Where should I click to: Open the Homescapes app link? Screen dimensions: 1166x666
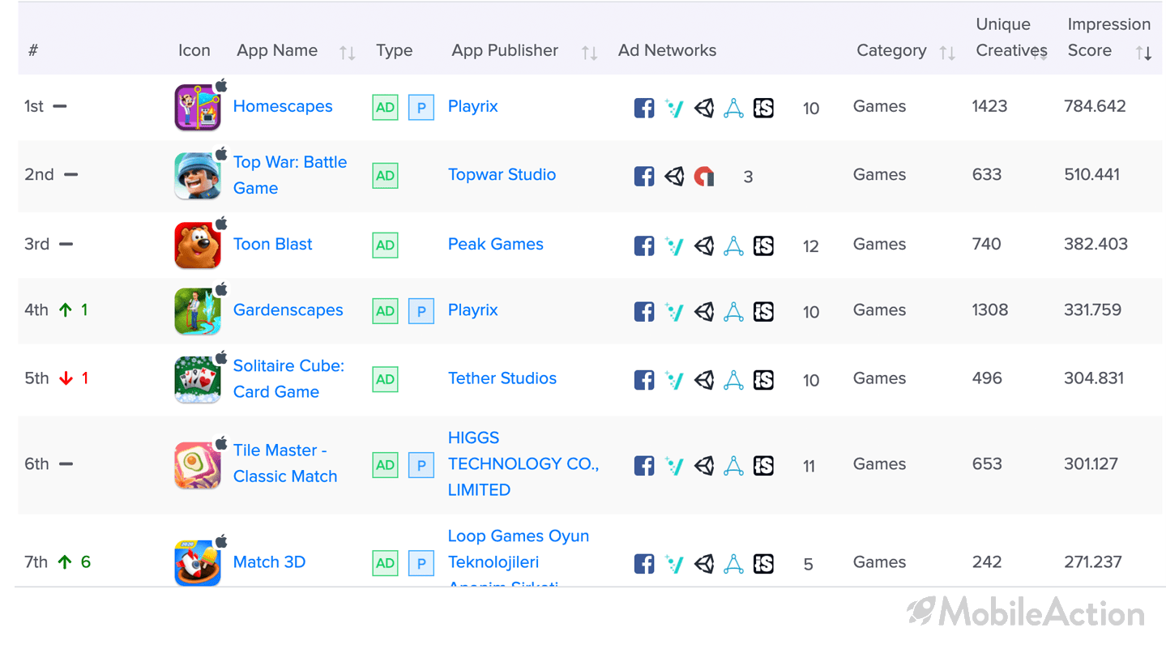point(283,106)
